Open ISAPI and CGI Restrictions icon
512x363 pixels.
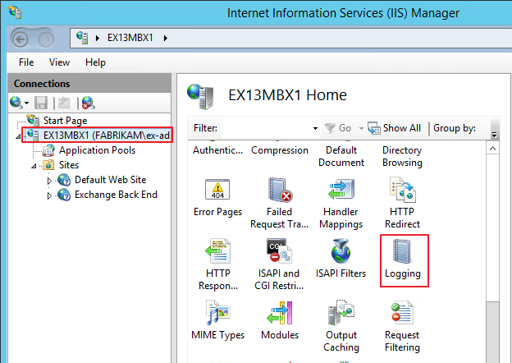point(279,251)
